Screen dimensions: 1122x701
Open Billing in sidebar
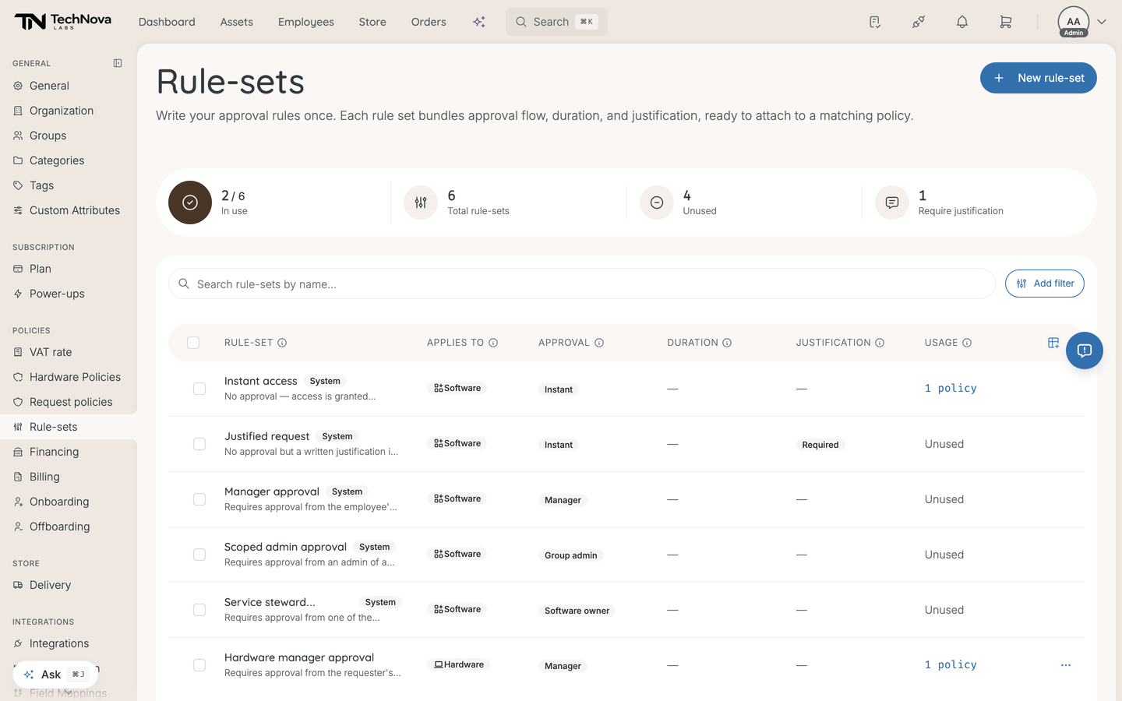tap(69, 477)
